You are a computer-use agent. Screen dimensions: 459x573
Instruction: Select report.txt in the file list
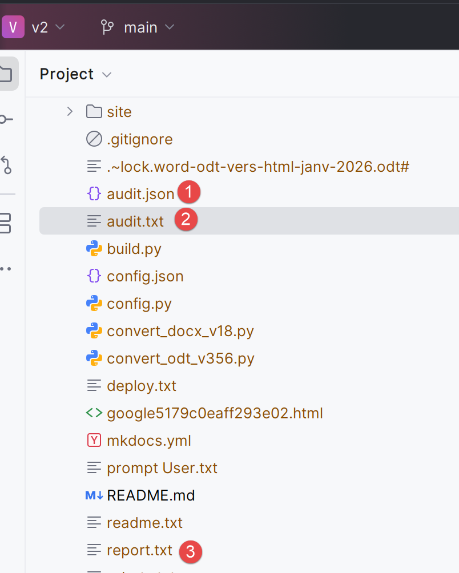(x=139, y=550)
